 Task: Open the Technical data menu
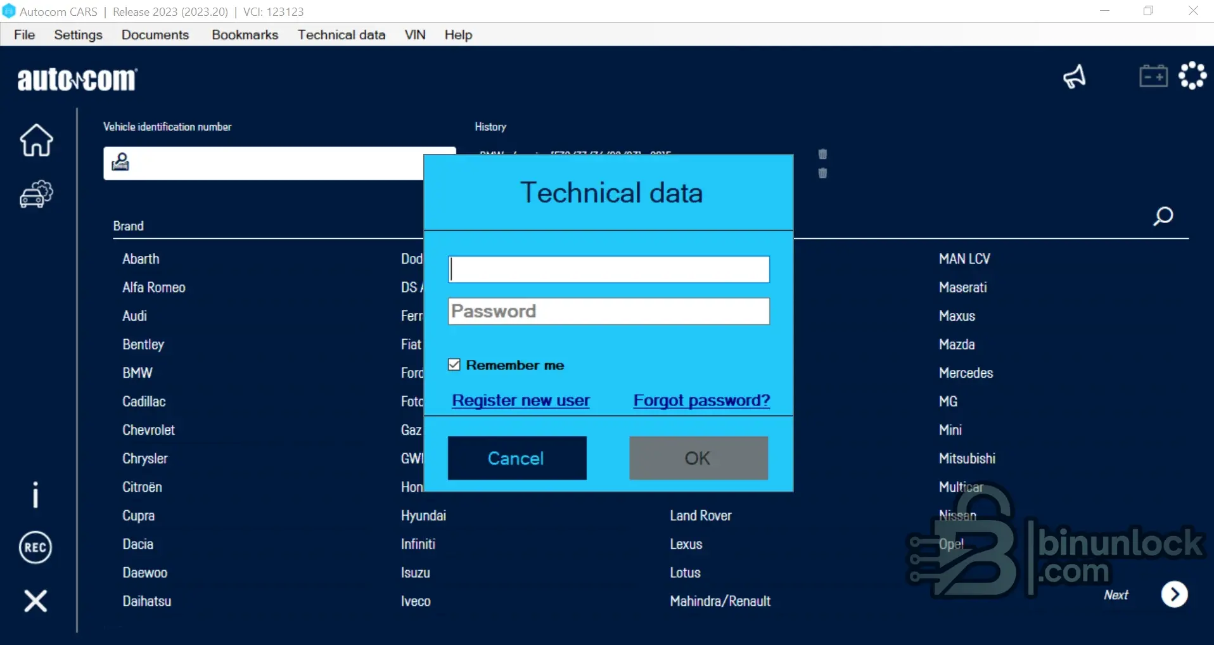pyautogui.click(x=341, y=35)
